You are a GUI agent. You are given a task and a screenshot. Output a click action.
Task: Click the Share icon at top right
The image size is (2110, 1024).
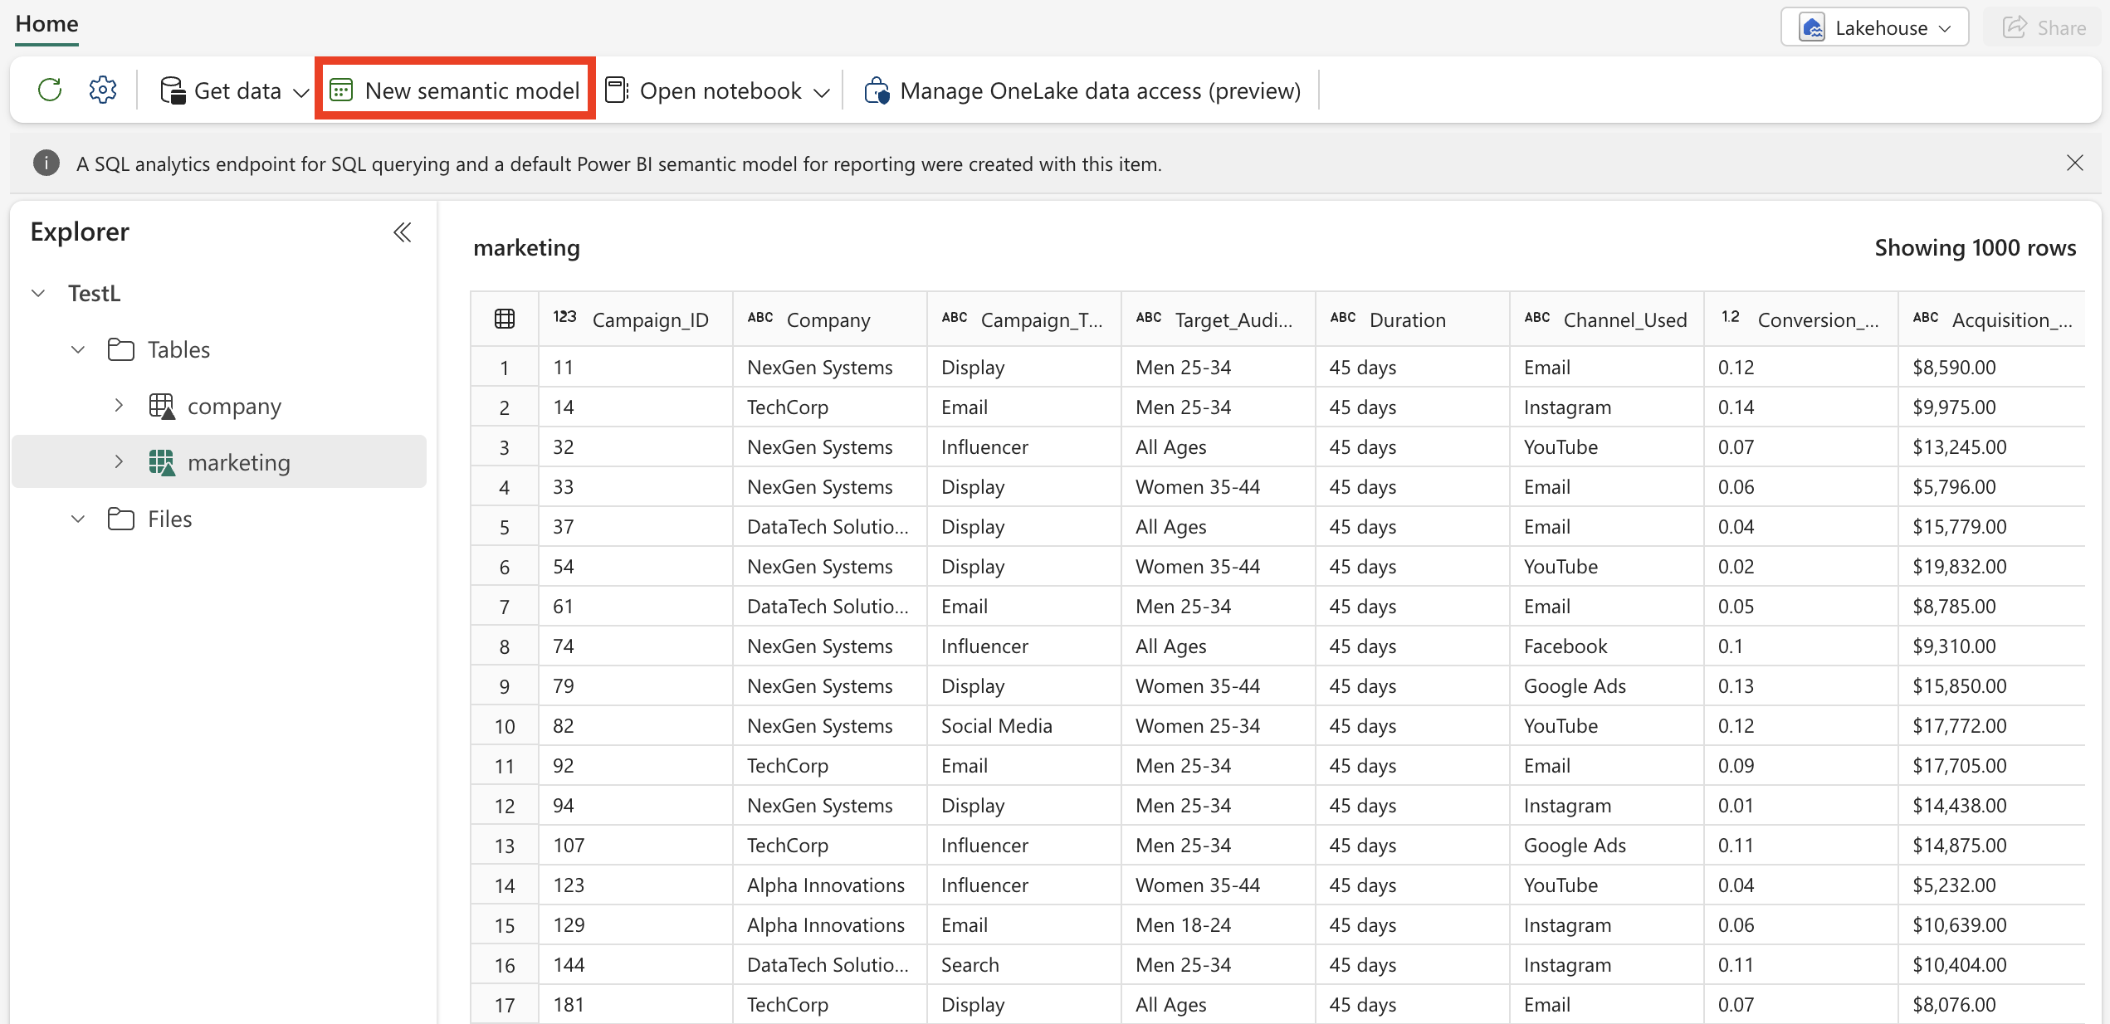click(x=2015, y=27)
